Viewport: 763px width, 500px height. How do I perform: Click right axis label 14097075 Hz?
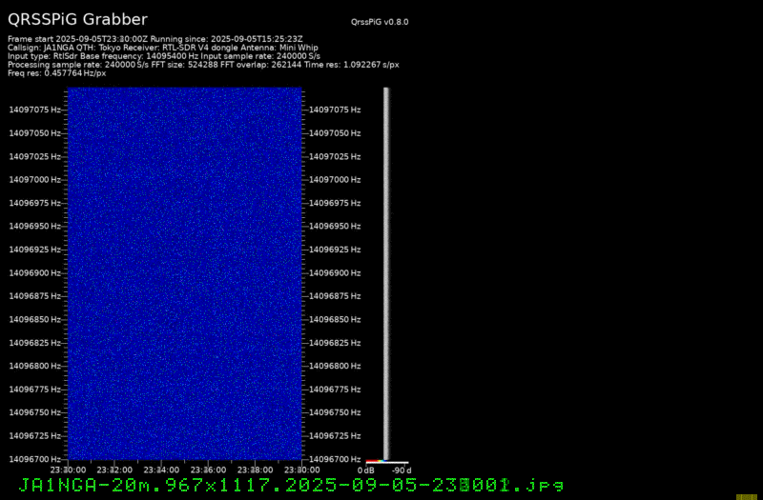point(335,110)
